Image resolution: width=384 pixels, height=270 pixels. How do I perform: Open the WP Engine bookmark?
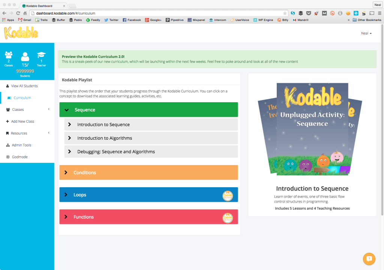[263, 20]
